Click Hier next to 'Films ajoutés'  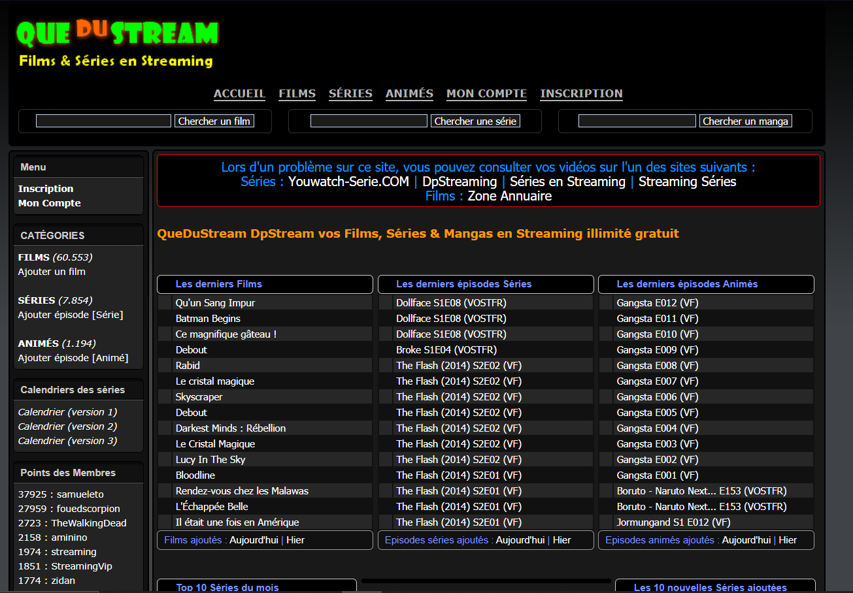coord(295,540)
